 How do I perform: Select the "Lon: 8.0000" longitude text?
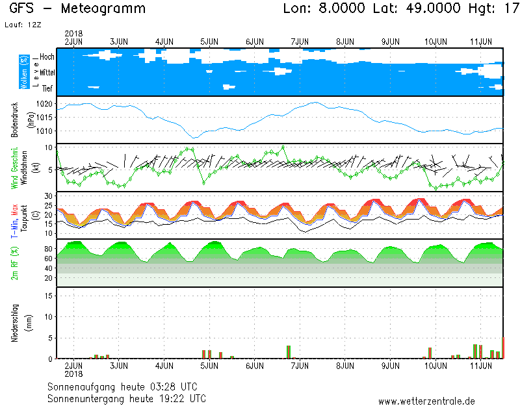[x=324, y=8]
